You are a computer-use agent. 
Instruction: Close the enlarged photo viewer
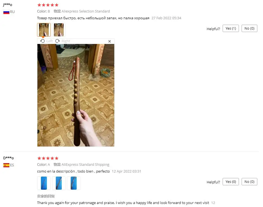click(x=109, y=41)
